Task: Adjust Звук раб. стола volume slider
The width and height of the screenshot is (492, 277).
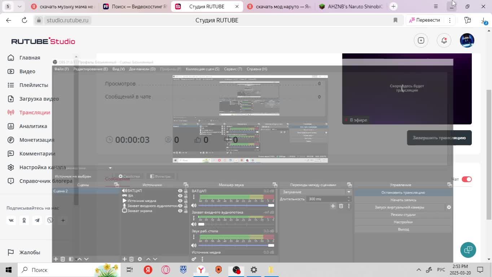Action: tap(236, 245)
